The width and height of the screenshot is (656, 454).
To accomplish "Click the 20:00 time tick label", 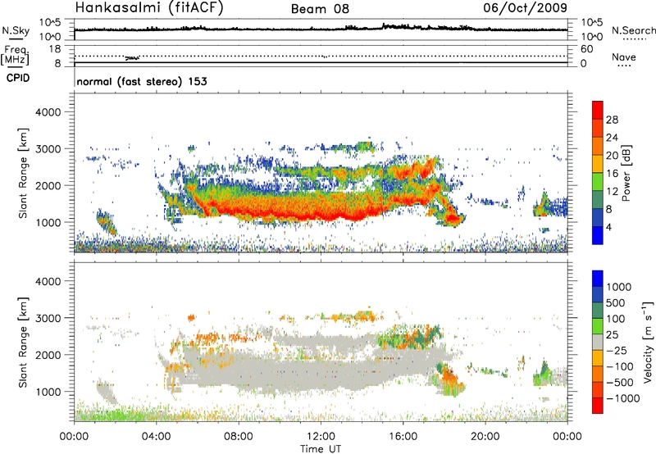I will click(485, 437).
